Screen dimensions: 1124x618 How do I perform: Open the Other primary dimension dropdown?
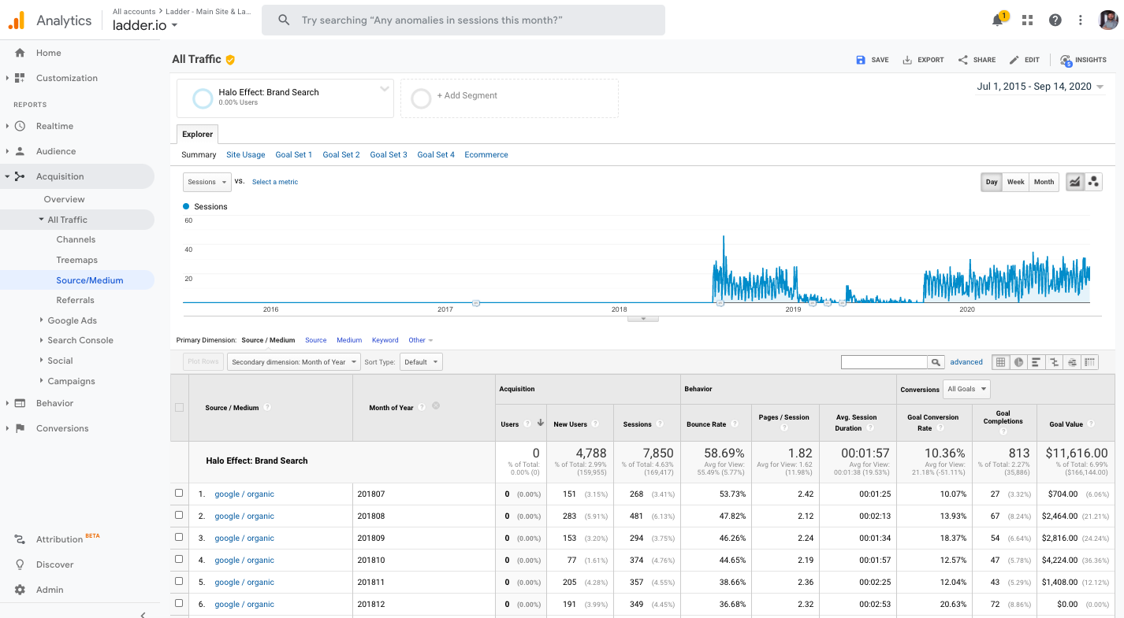pos(420,340)
